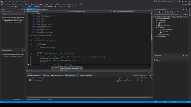Switch to the Ausgabe tab at bottom

coord(50,99)
